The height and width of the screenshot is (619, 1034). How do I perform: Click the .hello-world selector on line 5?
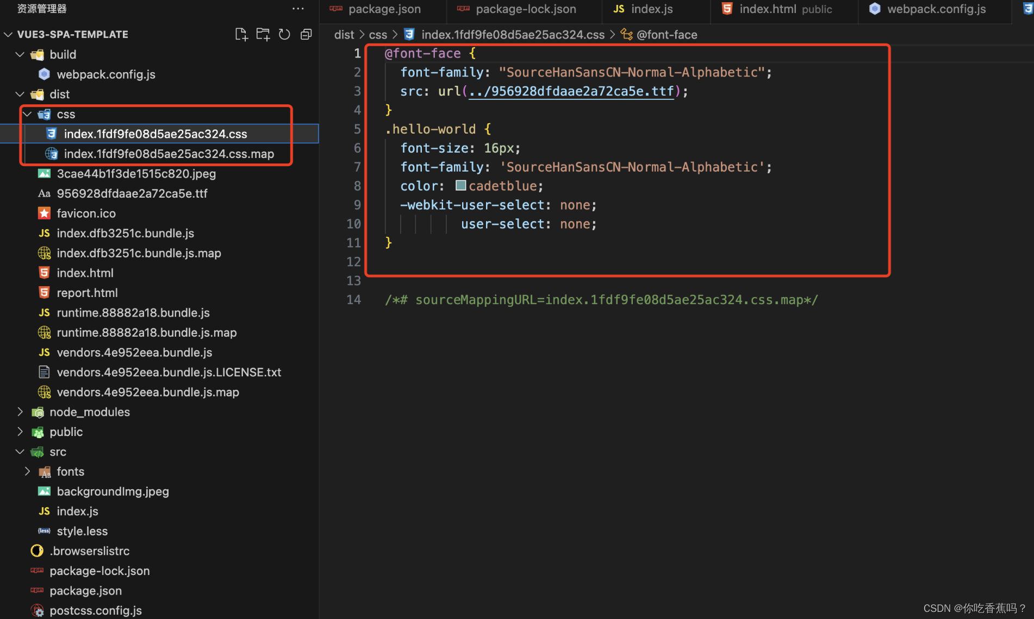[x=430, y=129]
